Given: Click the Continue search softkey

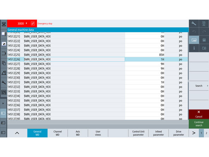Looking at the screenshot, I should (199, 124).
